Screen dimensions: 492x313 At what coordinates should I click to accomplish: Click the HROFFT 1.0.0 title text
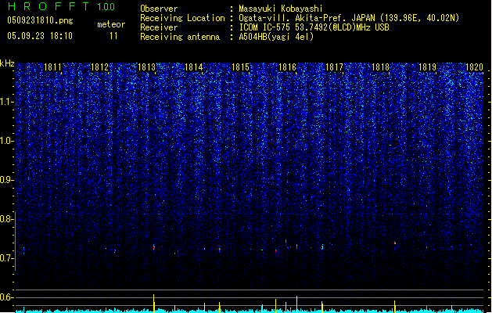[61, 6]
